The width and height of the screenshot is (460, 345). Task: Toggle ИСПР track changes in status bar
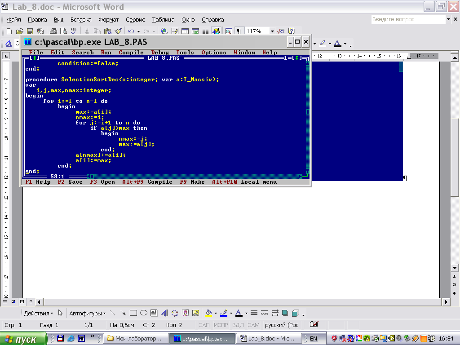click(x=221, y=325)
